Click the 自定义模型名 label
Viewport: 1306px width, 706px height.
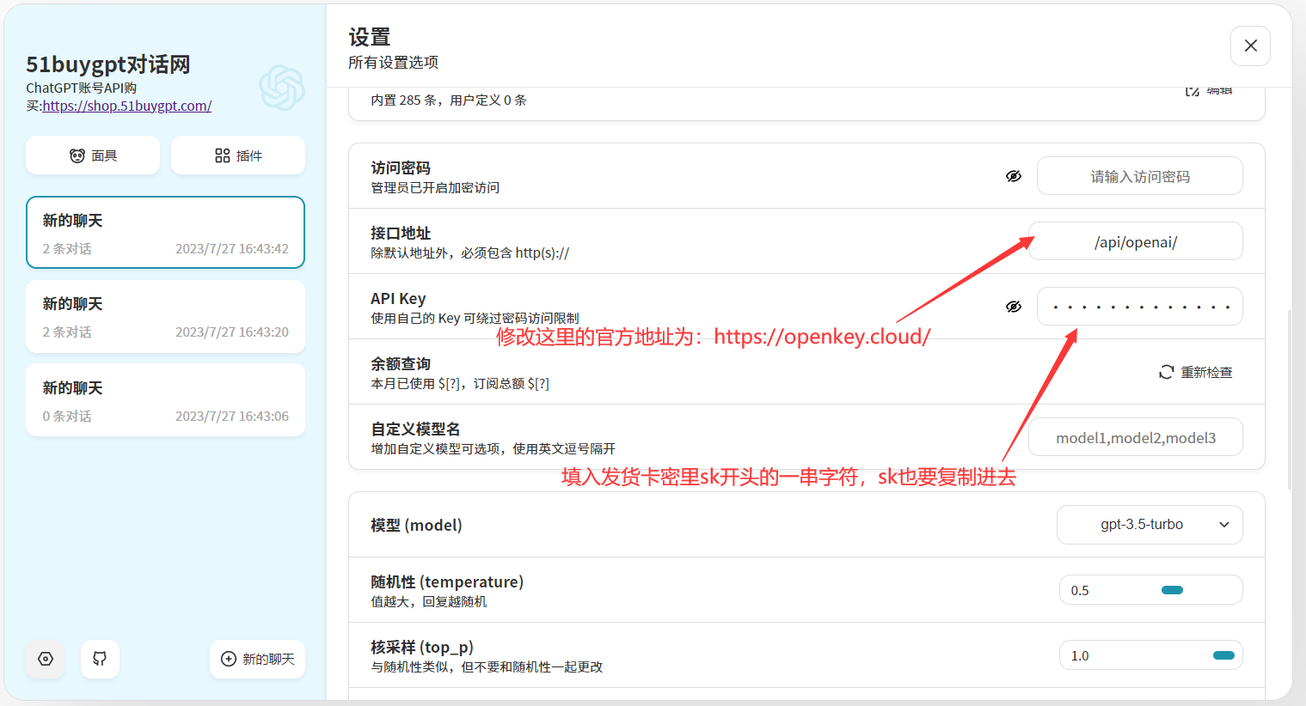415,429
